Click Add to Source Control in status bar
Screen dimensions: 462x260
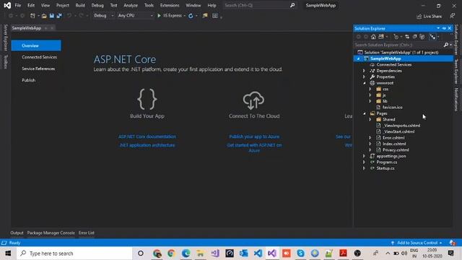point(417,243)
